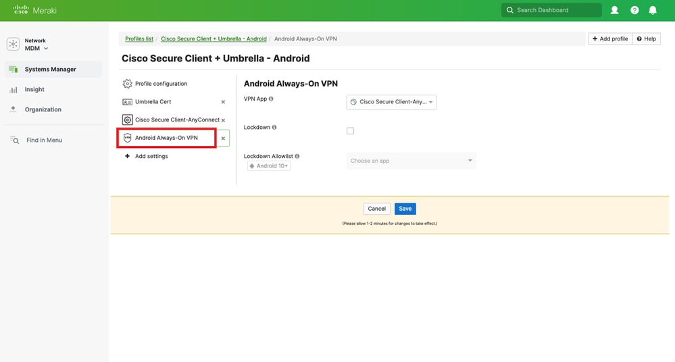Screen dimensions: 675x362
Task: Open the help question mark icon
Action: click(x=634, y=10)
